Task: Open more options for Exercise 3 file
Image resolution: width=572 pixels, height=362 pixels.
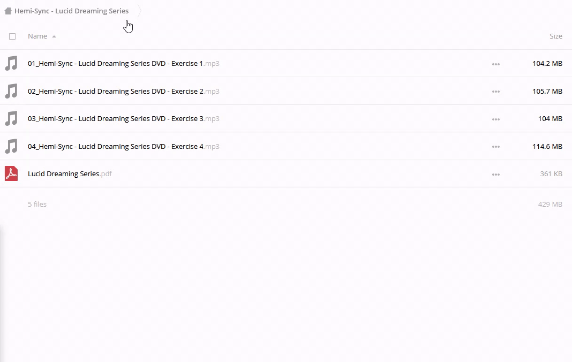Action: [495, 119]
